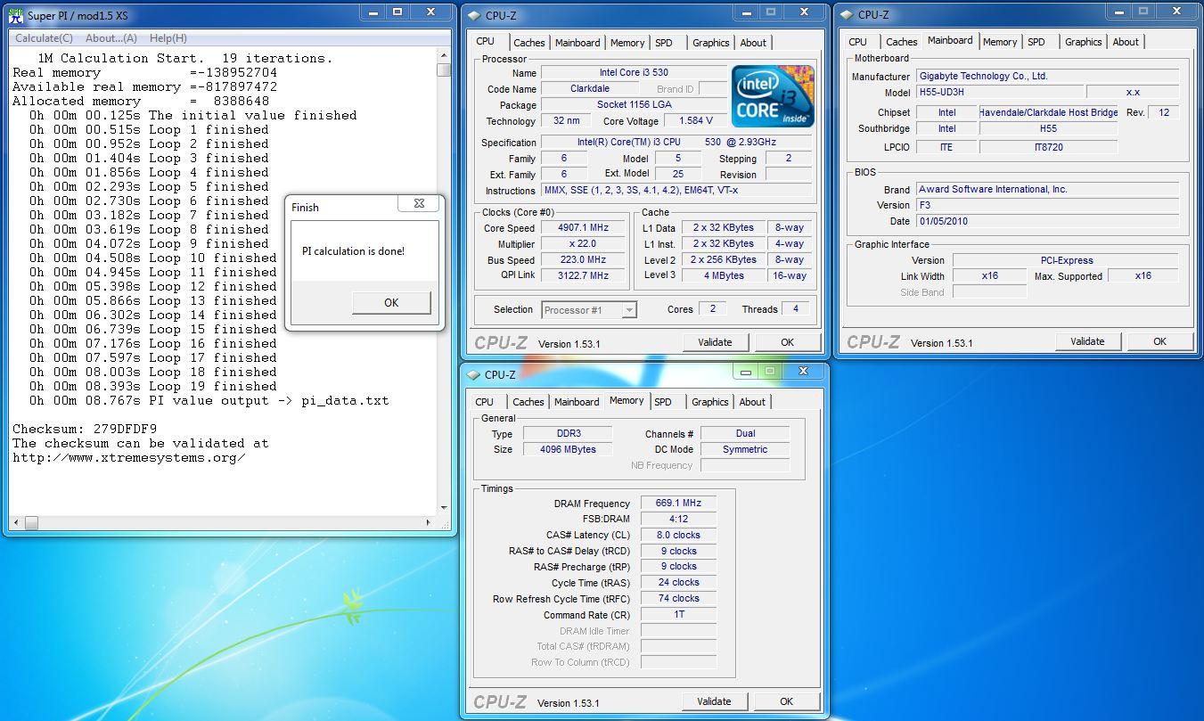1204x721 pixels.
Task: Switch to SPD tab in CPU window
Action: (664, 43)
